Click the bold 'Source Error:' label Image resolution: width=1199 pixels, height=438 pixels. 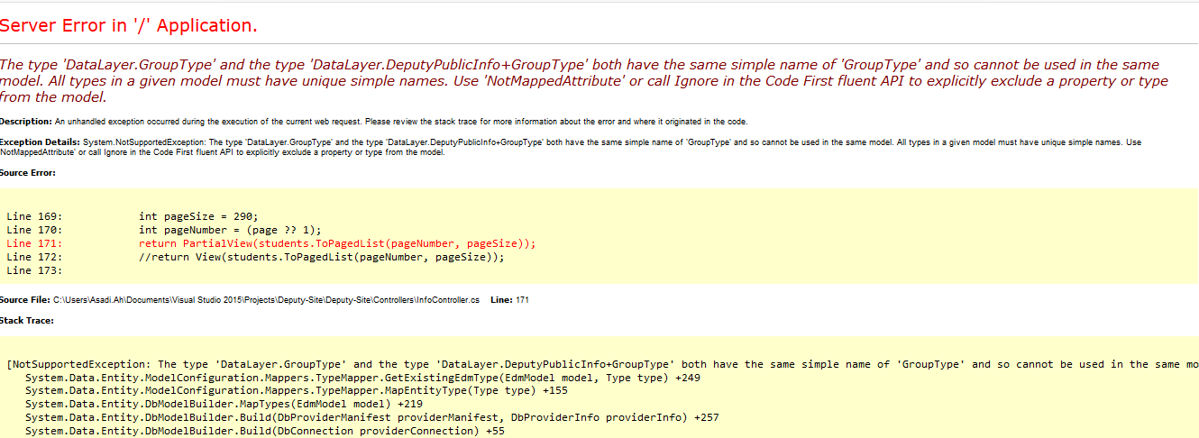tap(27, 173)
